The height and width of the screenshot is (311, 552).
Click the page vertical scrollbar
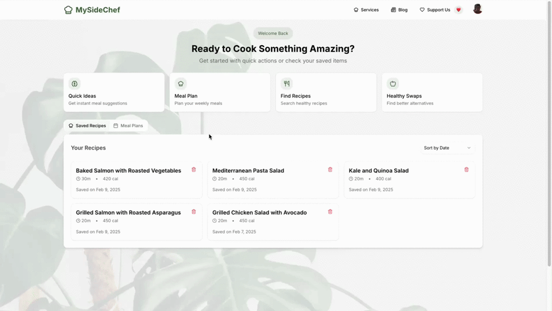tap(549, 133)
